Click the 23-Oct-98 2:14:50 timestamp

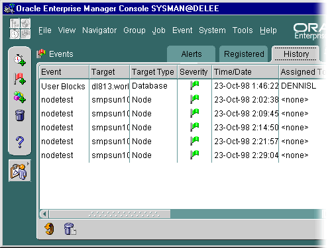pos(246,128)
